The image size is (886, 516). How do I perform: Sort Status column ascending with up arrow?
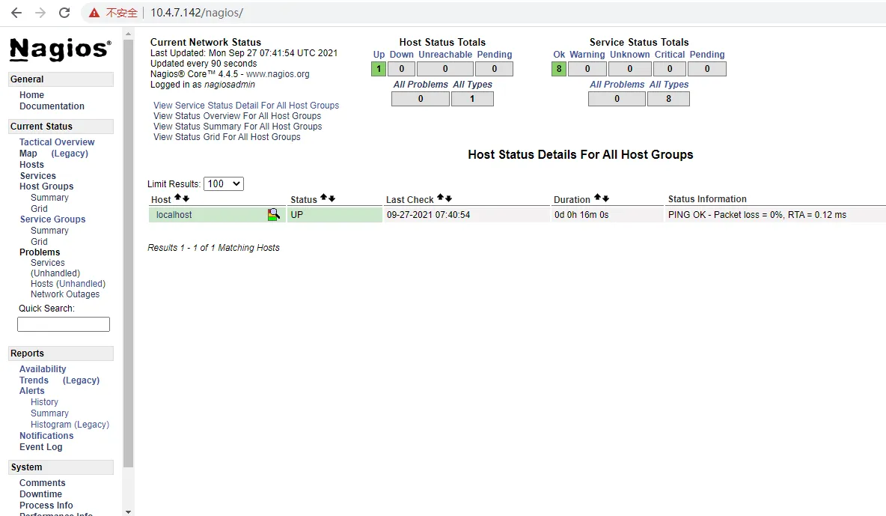pyautogui.click(x=324, y=198)
